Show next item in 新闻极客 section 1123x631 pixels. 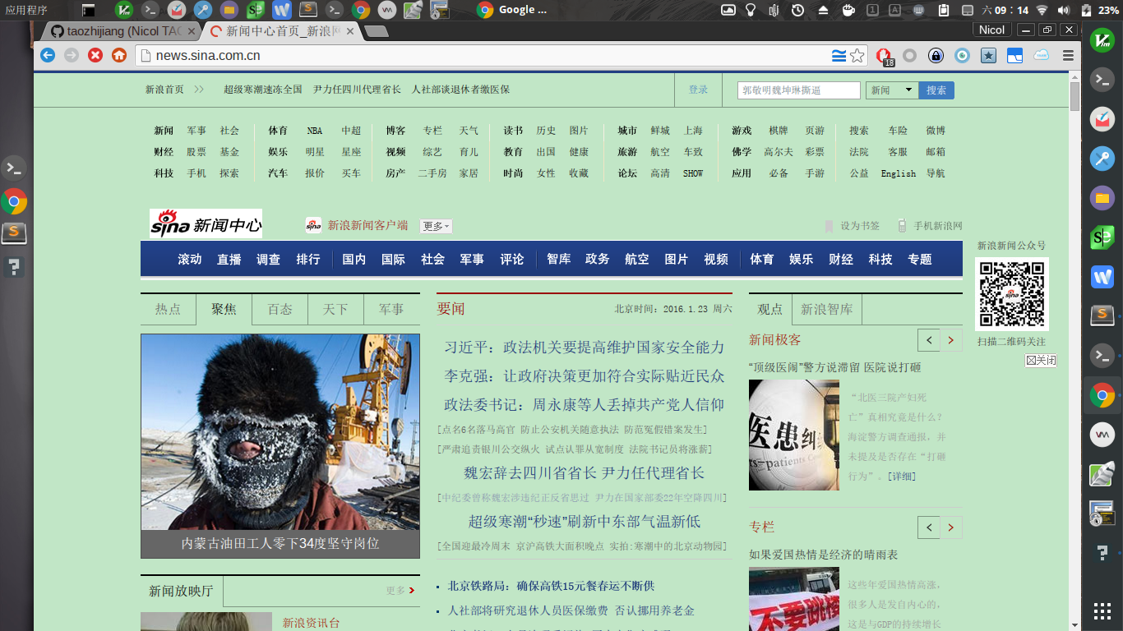pos(951,340)
